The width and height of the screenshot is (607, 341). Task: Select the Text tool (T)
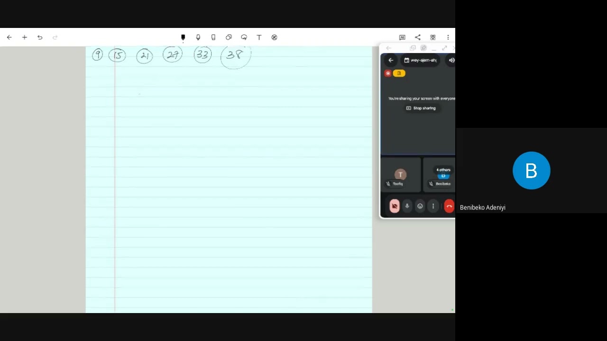point(259,37)
